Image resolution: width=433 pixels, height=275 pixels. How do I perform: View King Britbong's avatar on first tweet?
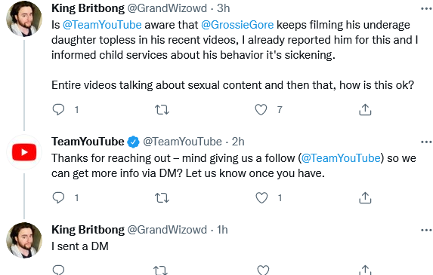pyautogui.click(x=24, y=19)
